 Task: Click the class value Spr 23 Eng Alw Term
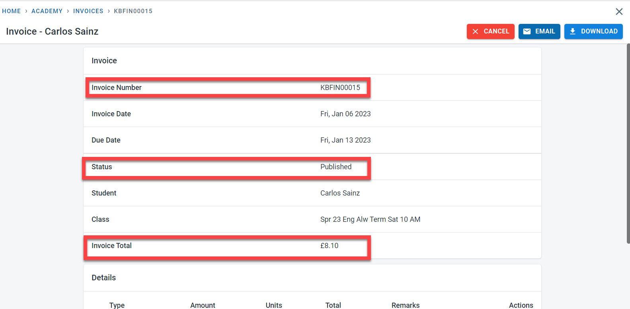pyautogui.click(x=370, y=219)
